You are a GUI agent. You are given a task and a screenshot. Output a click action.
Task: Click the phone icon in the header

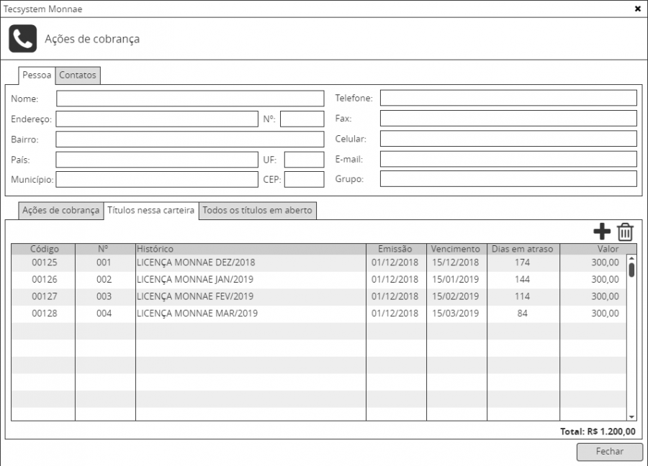23,39
